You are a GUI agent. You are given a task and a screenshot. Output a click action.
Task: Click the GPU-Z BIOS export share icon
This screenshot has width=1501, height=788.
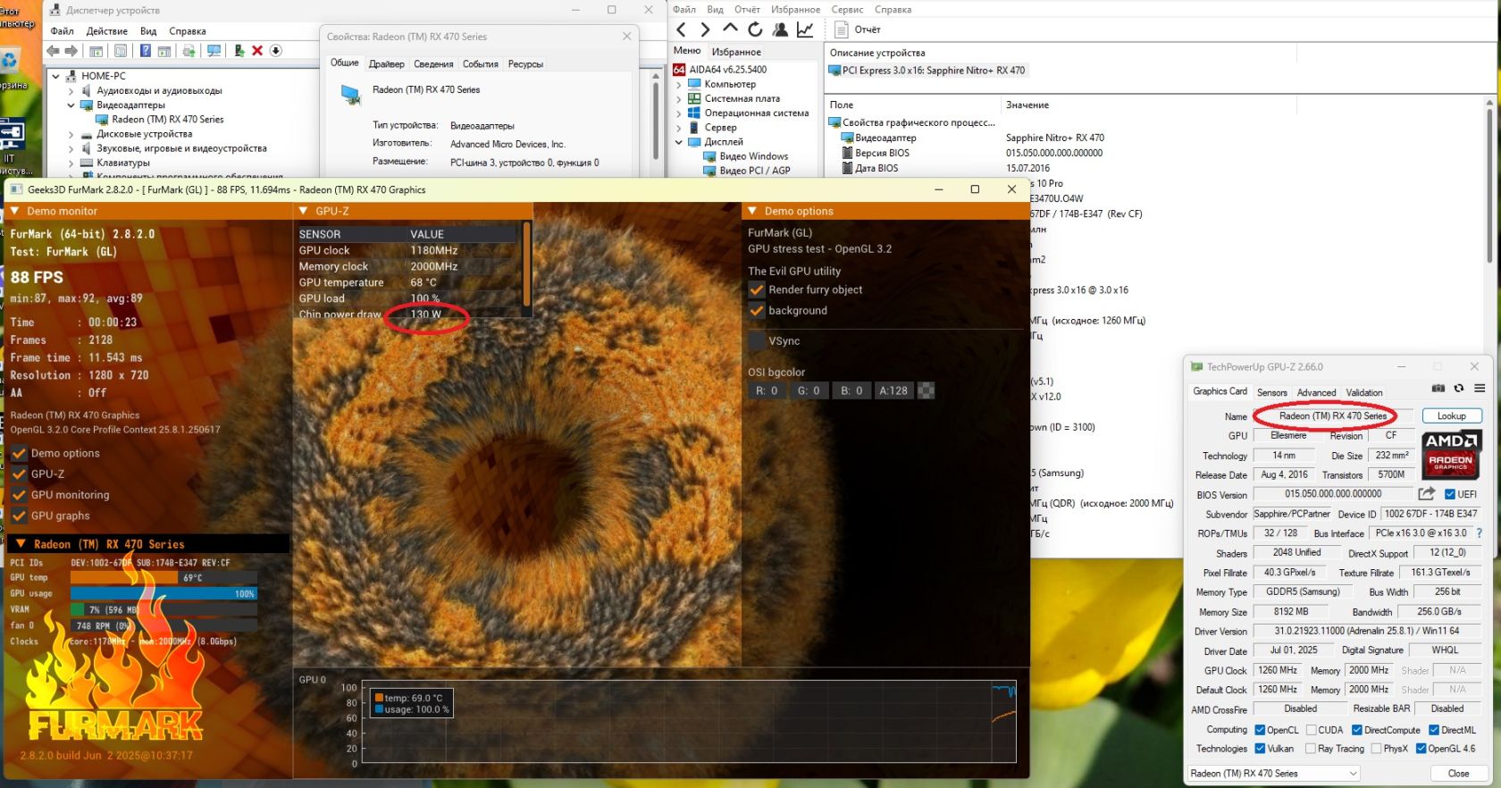pos(1427,494)
